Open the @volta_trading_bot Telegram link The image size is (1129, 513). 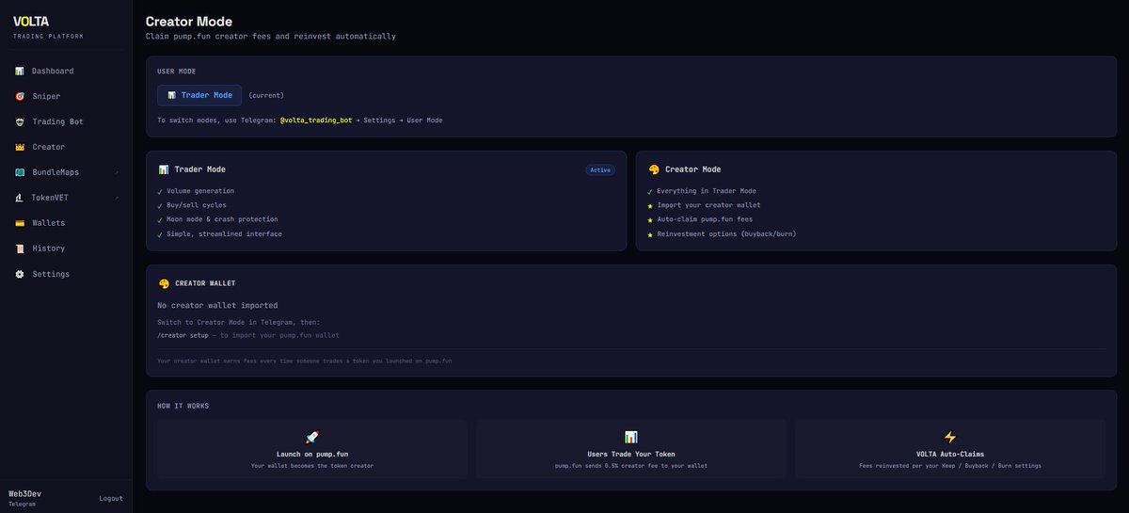tap(316, 120)
